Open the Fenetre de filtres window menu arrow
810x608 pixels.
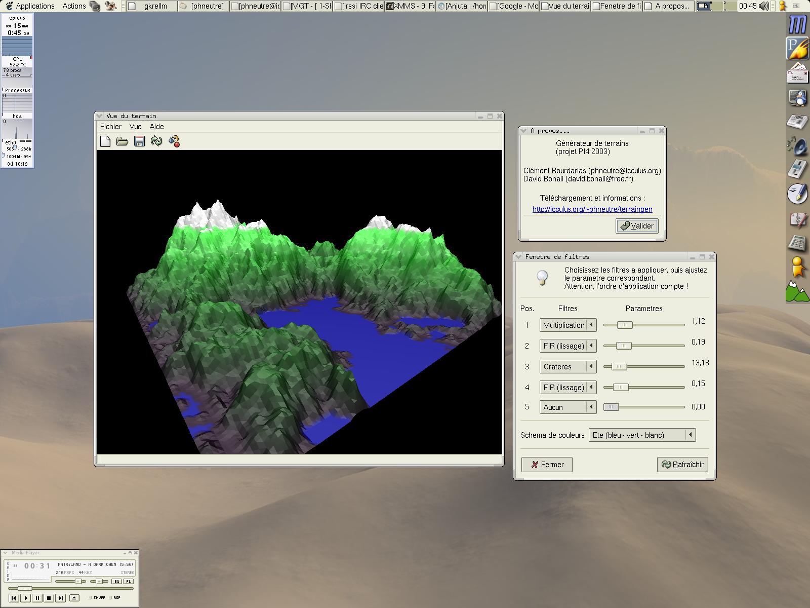pyautogui.click(x=518, y=257)
